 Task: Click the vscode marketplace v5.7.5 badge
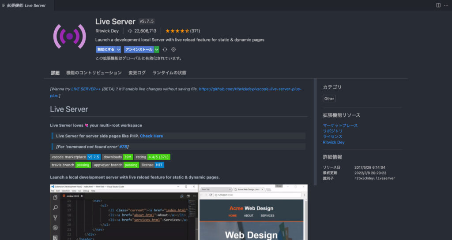point(75,157)
